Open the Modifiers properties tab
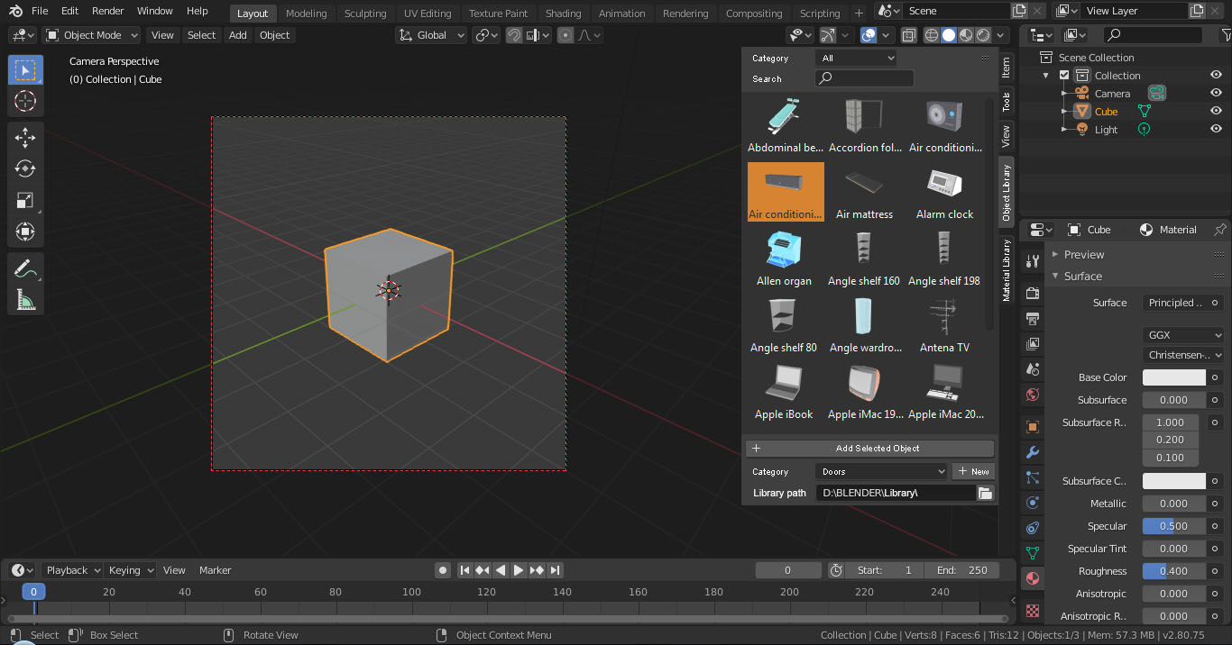This screenshot has height=645, width=1232. 1033,451
